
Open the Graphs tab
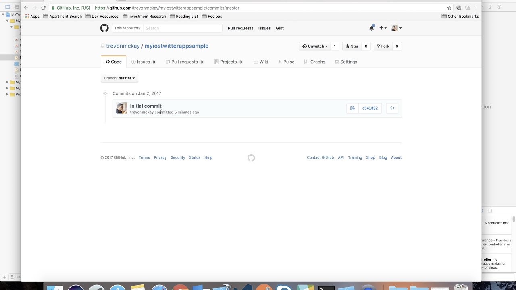pos(314,62)
